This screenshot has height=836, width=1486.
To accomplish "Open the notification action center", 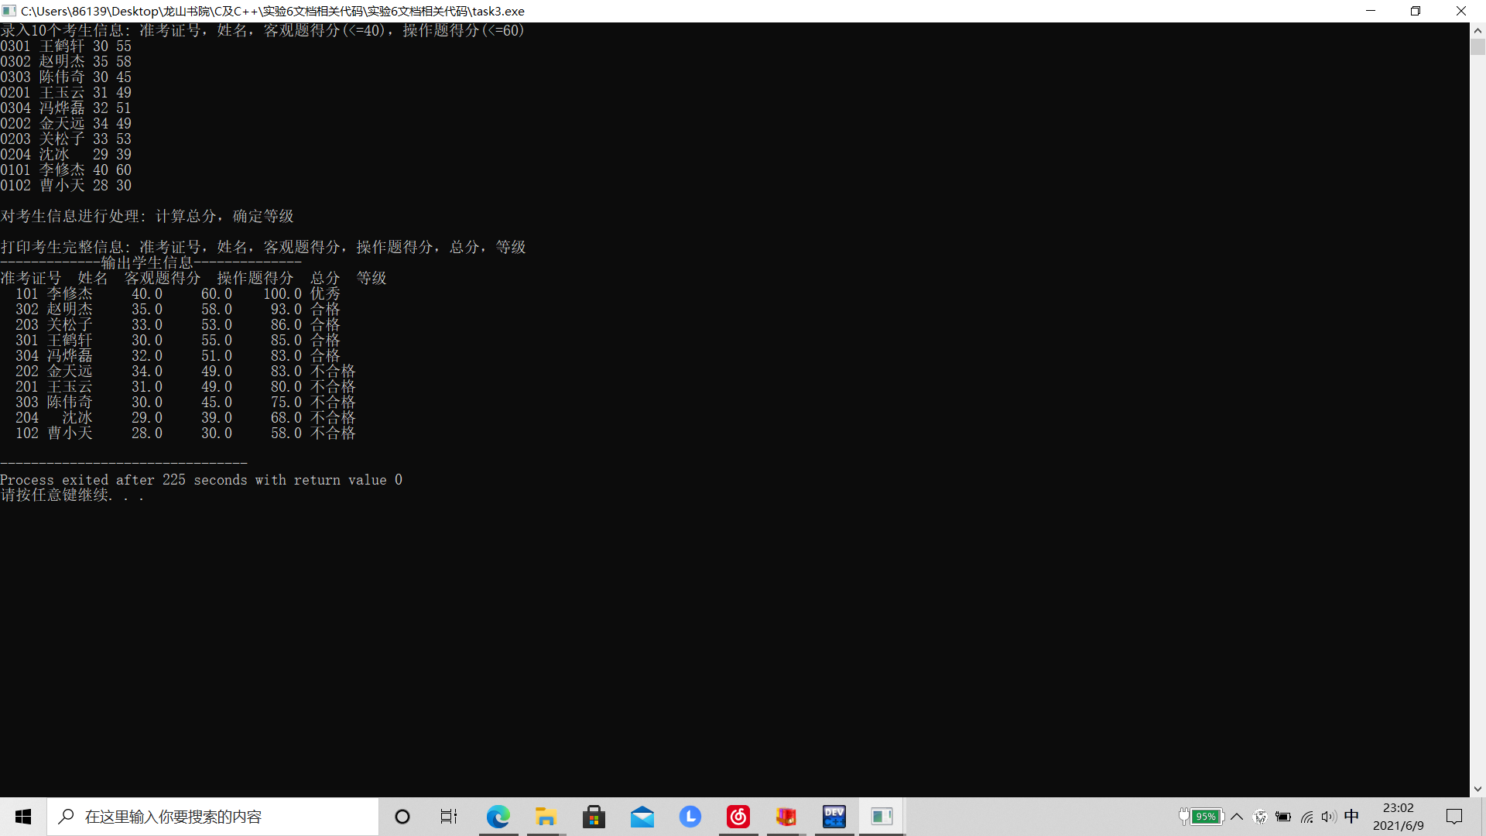I will point(1454,817).
